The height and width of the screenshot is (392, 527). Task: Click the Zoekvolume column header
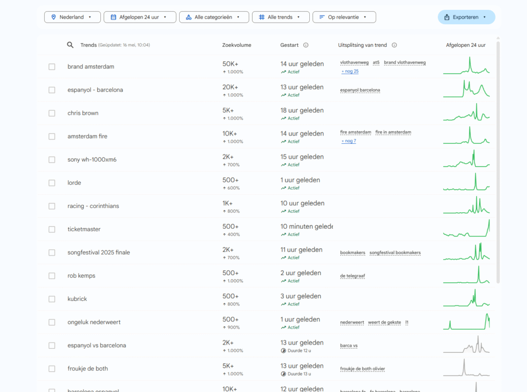pos(237,45)
